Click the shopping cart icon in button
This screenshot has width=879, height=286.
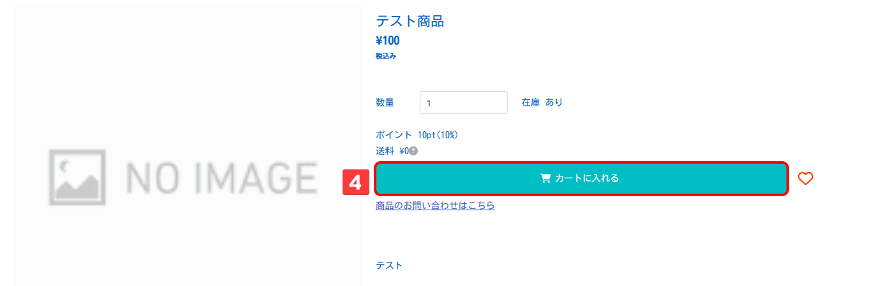coord(545,178)
